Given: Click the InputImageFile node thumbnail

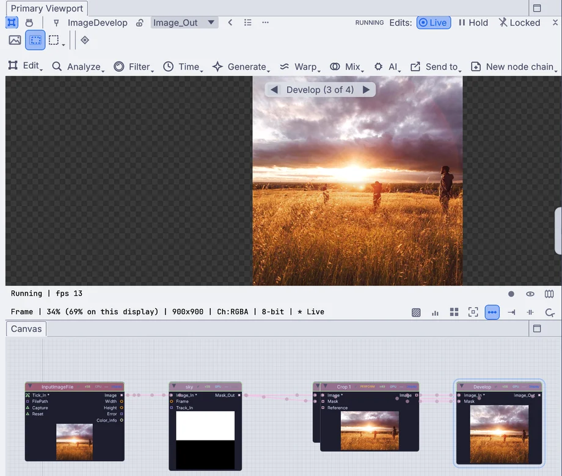Looking at the screenshot, I should point(75,442).
